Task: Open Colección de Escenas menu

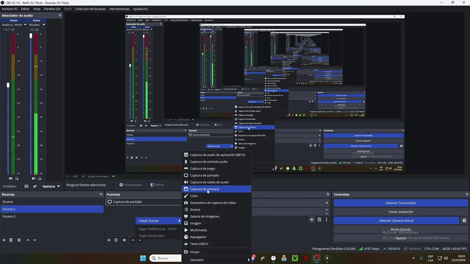Action: coord(90,9)
